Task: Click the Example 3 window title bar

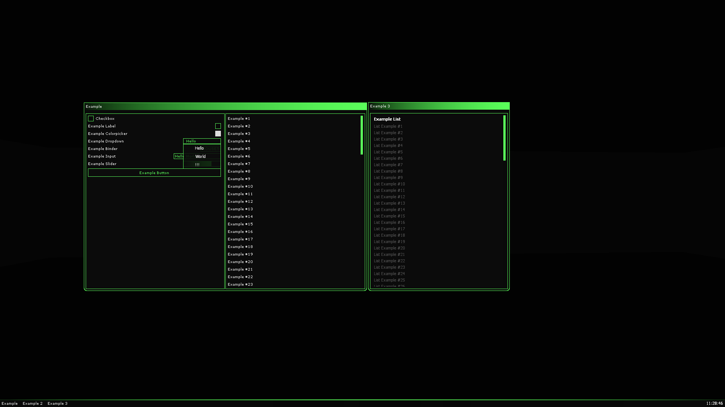Action: 439,106
